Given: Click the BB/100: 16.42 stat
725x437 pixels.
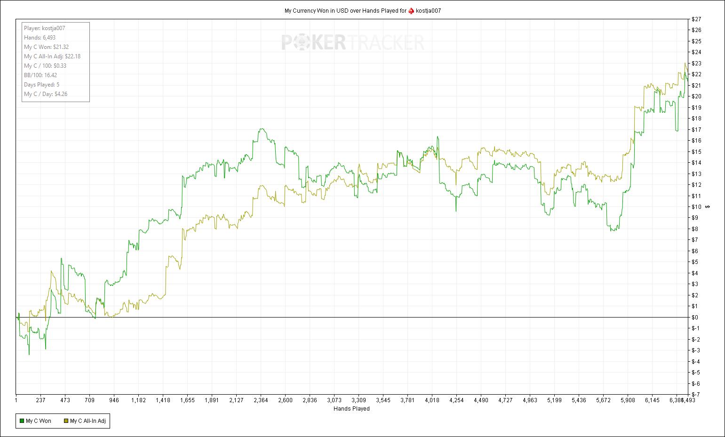Looking at the screenshot, I should click(40, 75).
